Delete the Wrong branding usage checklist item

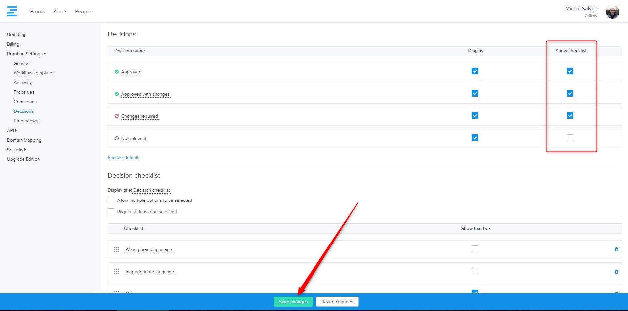click(x=616, y=249)
